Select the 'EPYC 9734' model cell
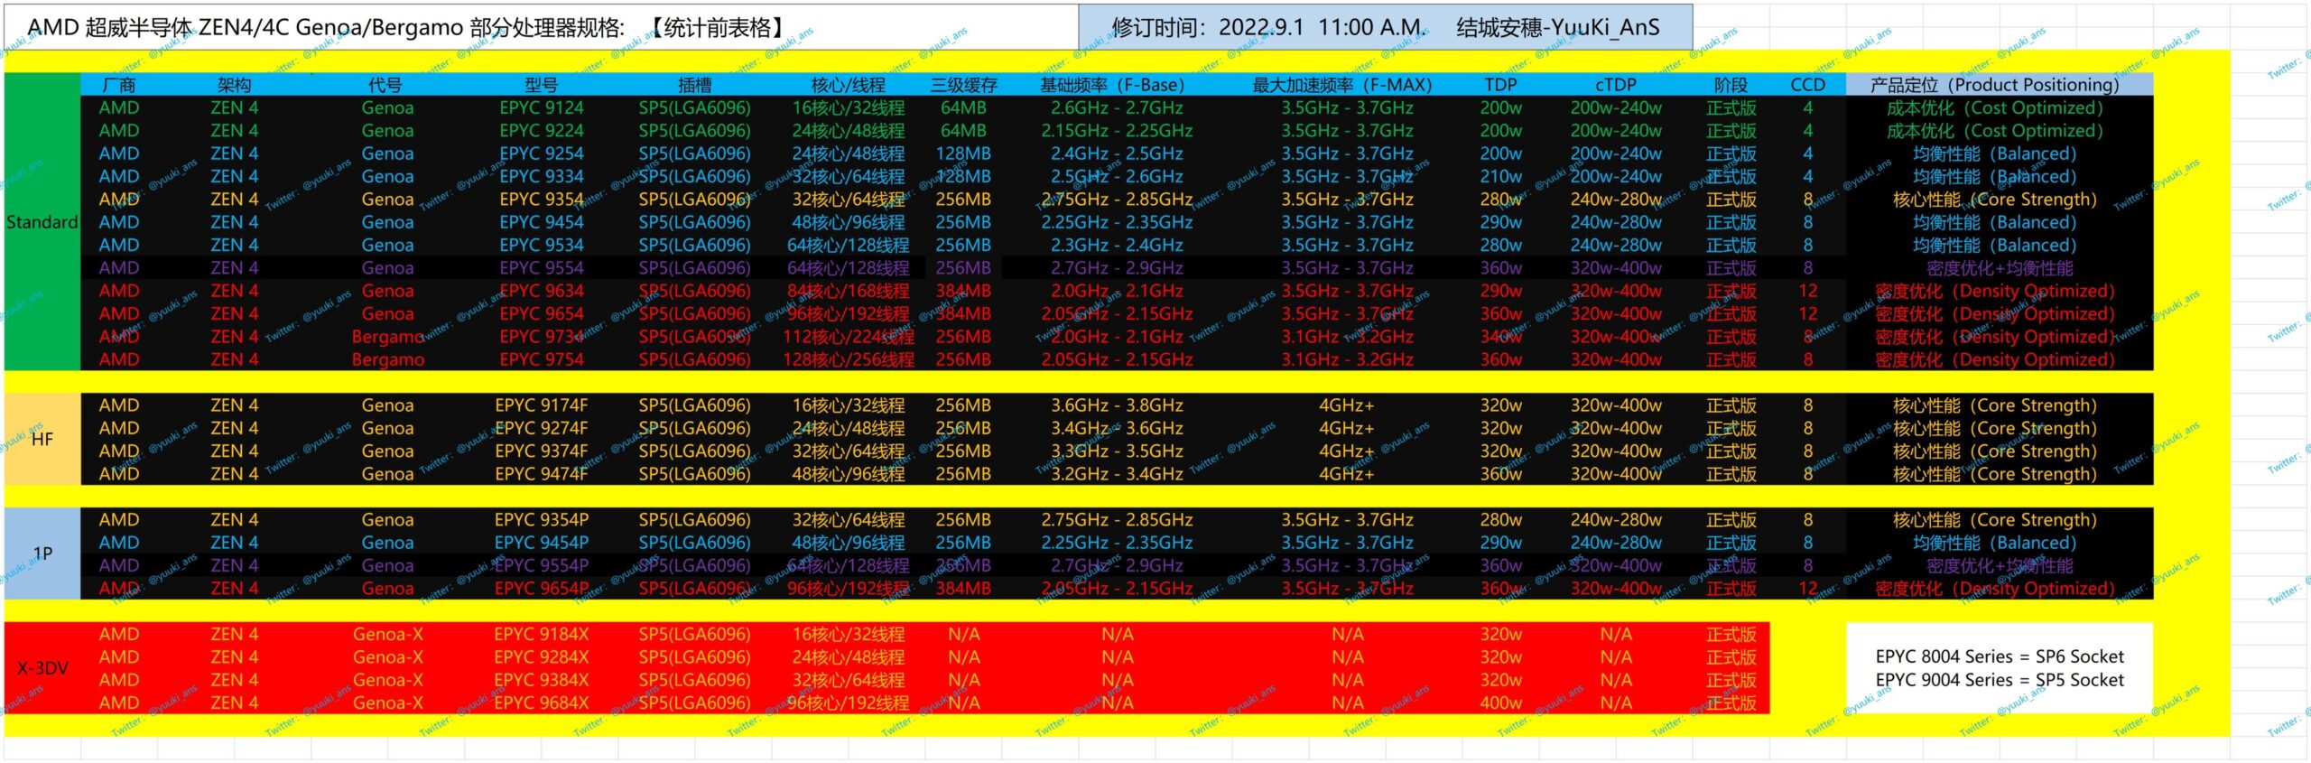Screen dimensions: 2311x763 [542, 337]
